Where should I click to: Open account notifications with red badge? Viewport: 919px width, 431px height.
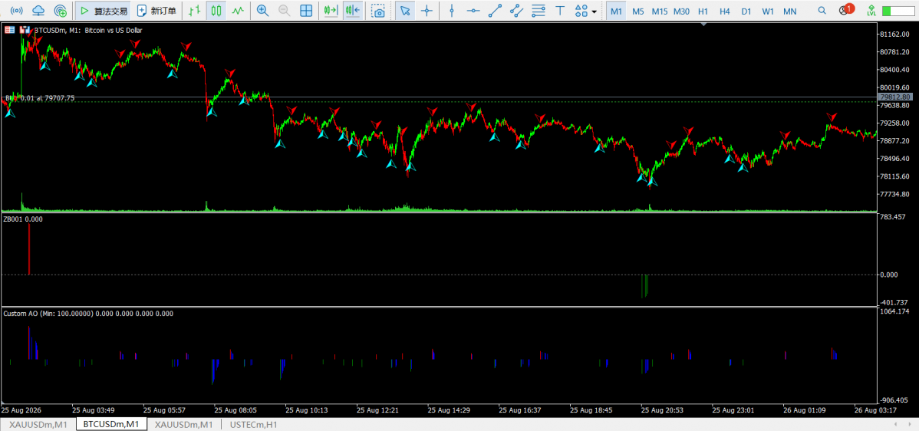click(x=845, y=10)
